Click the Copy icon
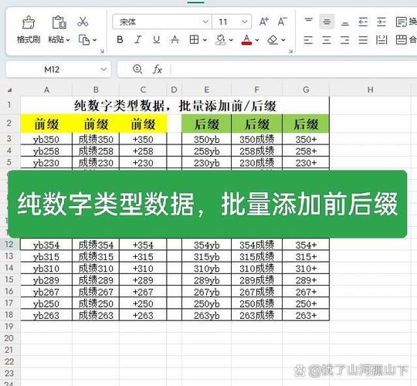This screenshot has height=386, width=417. coord(84,40)
